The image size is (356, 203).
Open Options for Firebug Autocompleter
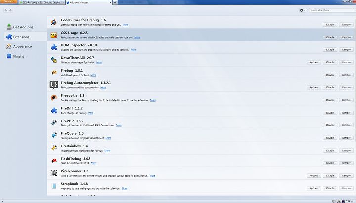314,87
